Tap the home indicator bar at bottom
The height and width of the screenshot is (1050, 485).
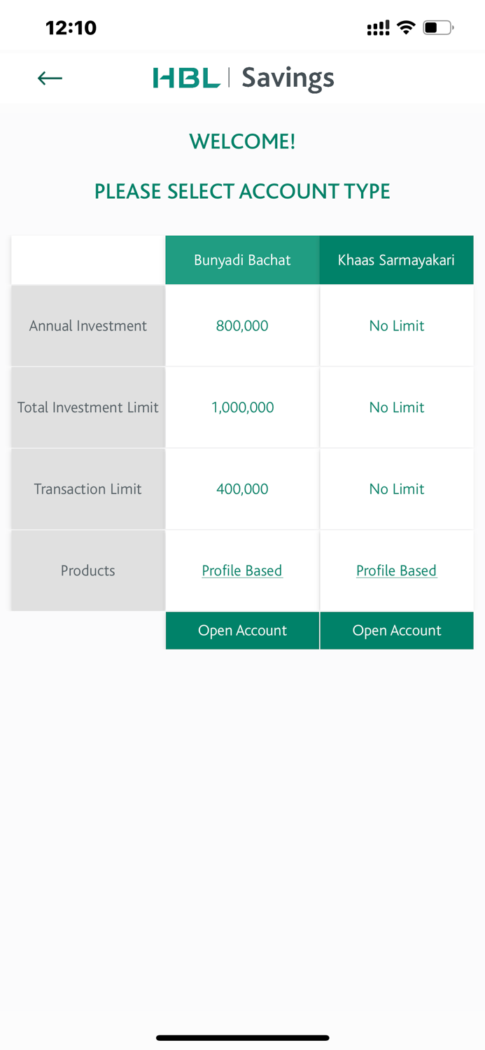point(242,1038)
